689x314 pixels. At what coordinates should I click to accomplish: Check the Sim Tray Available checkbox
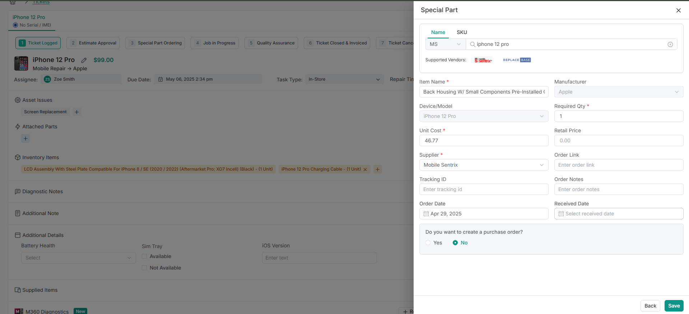pyautogui.click(x=144, y=256)
